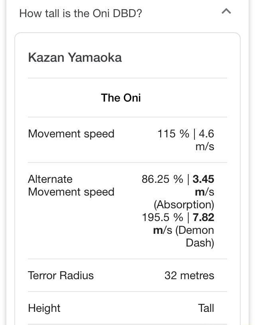Click the Movement speed row label
Image resolution: width=255 pixels, height=325 pixels.
(71, 133)
